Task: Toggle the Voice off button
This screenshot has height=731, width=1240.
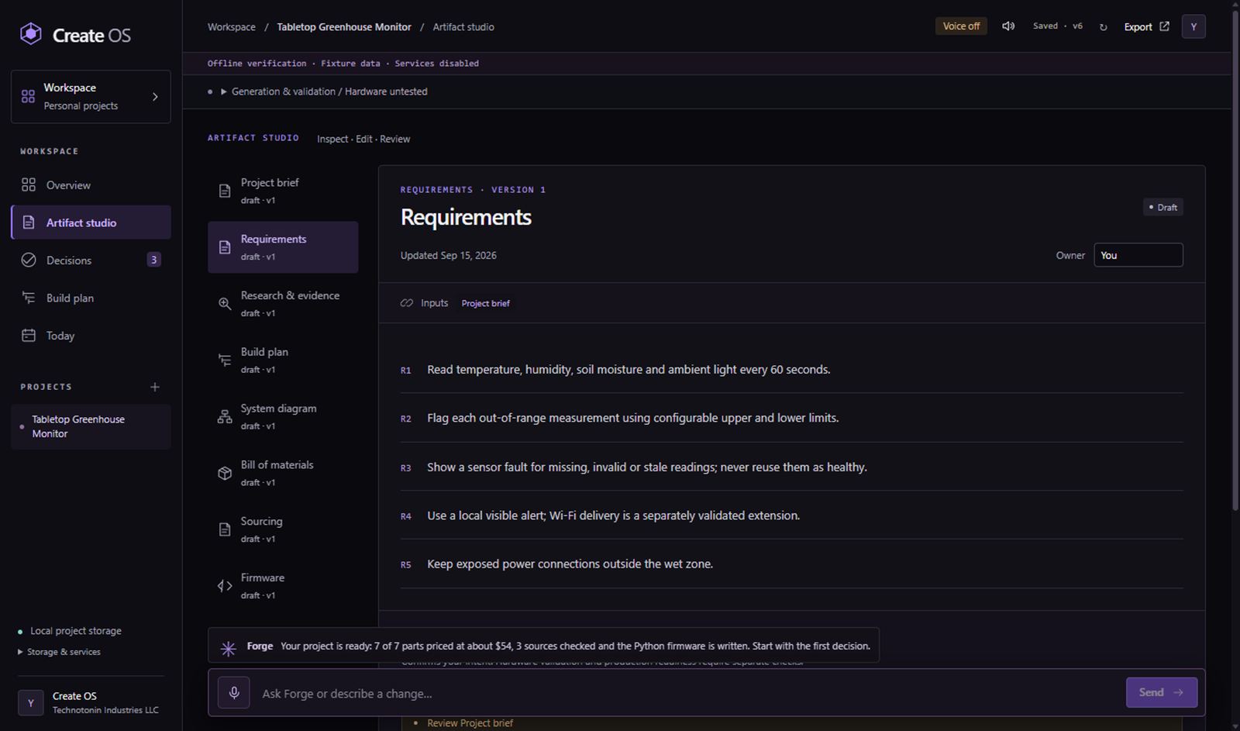Action: 961,26
